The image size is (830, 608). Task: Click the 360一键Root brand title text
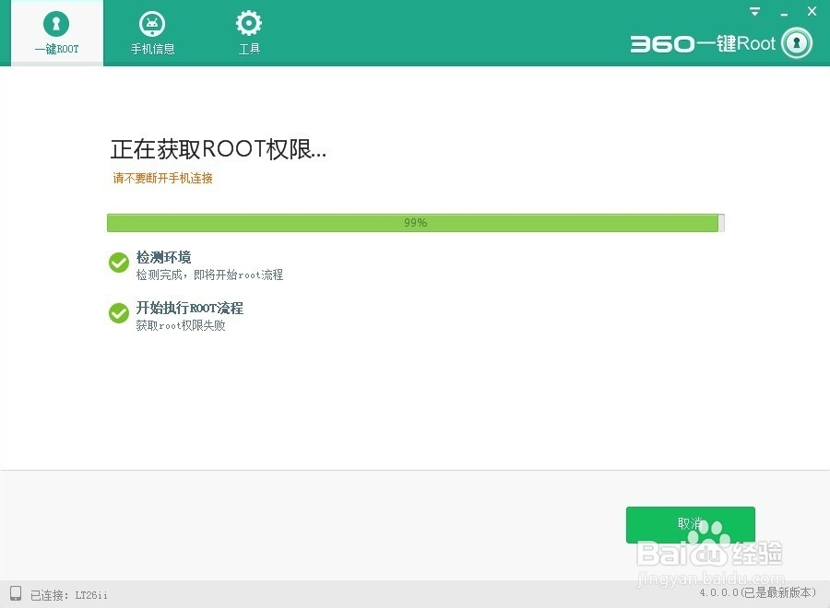coord(703,43)
